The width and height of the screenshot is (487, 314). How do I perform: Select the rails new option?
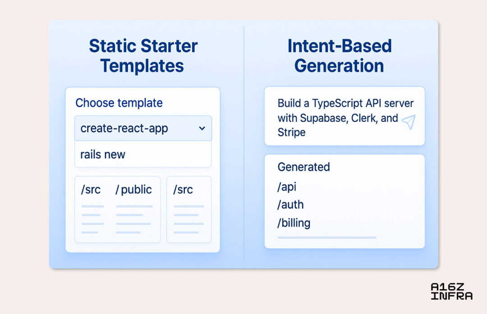[x=143, y=154]
